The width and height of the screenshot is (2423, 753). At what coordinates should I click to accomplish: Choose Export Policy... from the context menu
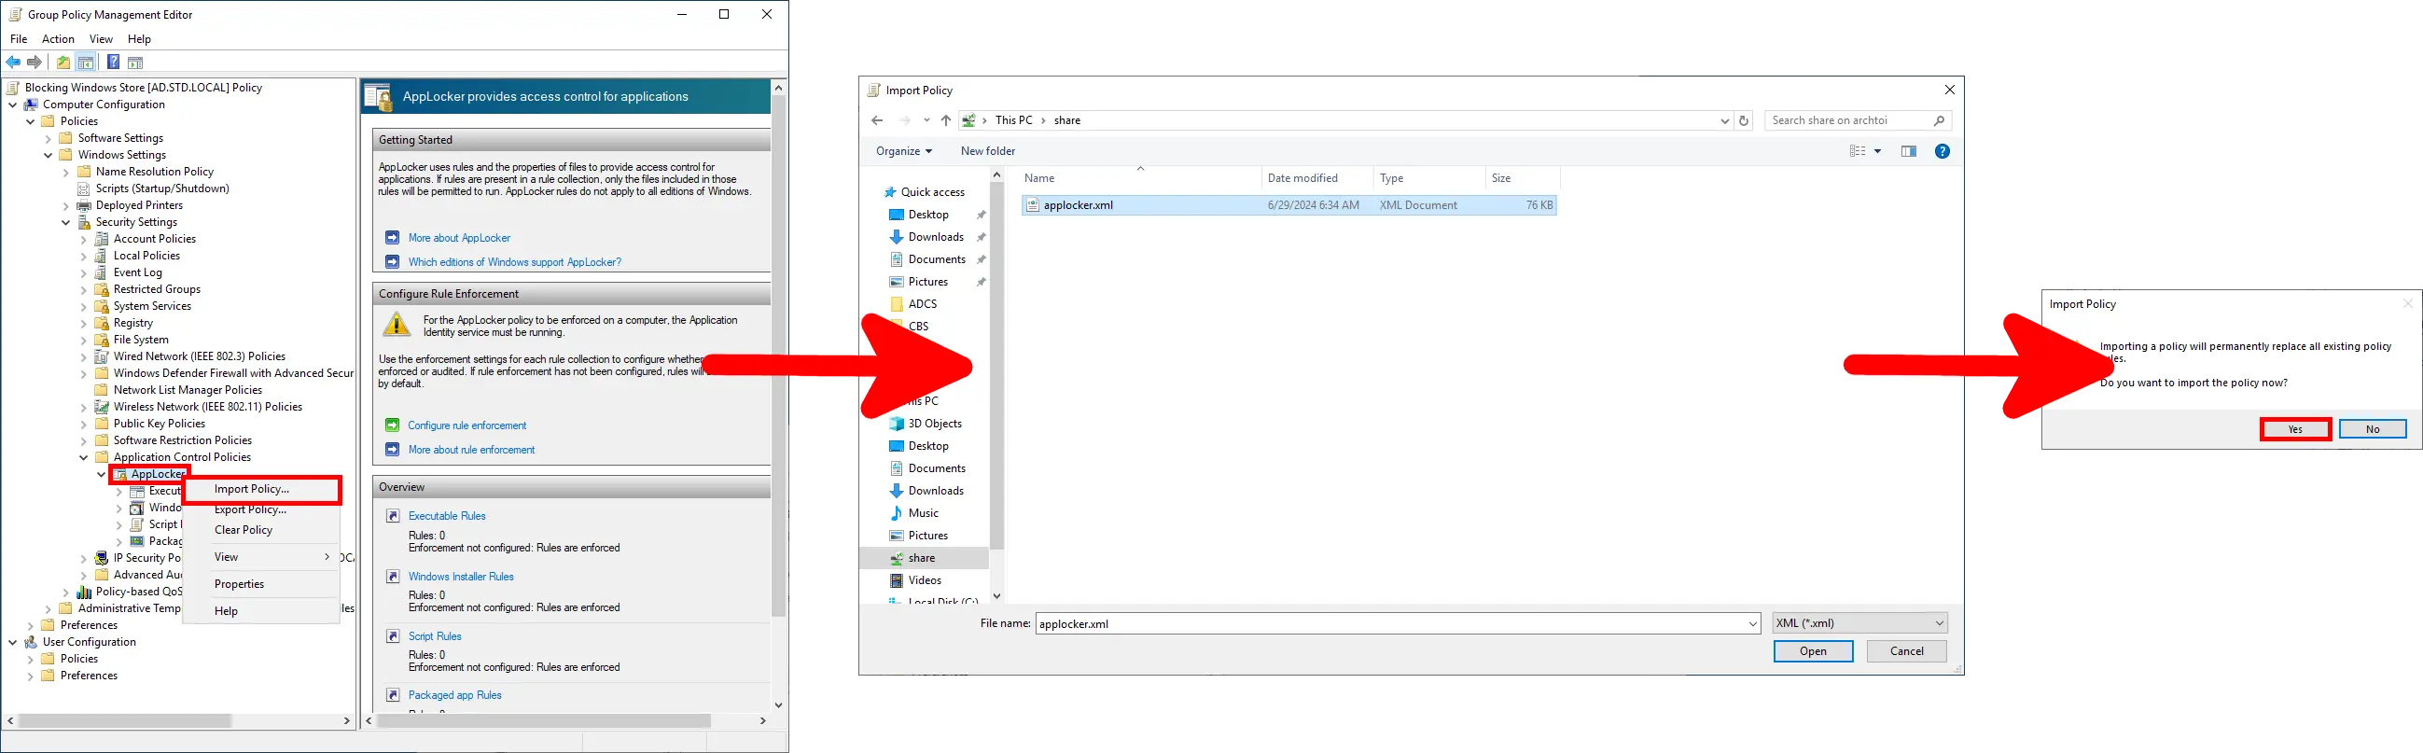[261, 509]
